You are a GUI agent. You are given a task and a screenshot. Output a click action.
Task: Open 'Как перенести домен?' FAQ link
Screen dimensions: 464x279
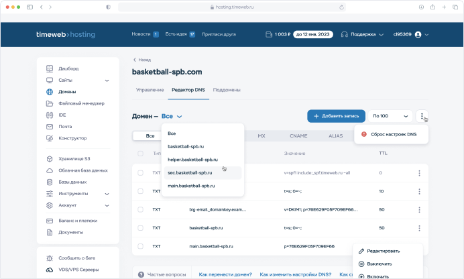click(x=225, y=274)
